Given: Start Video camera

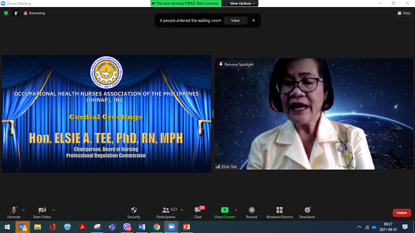Looking at the screenshot, I should [x=42, y=213].
